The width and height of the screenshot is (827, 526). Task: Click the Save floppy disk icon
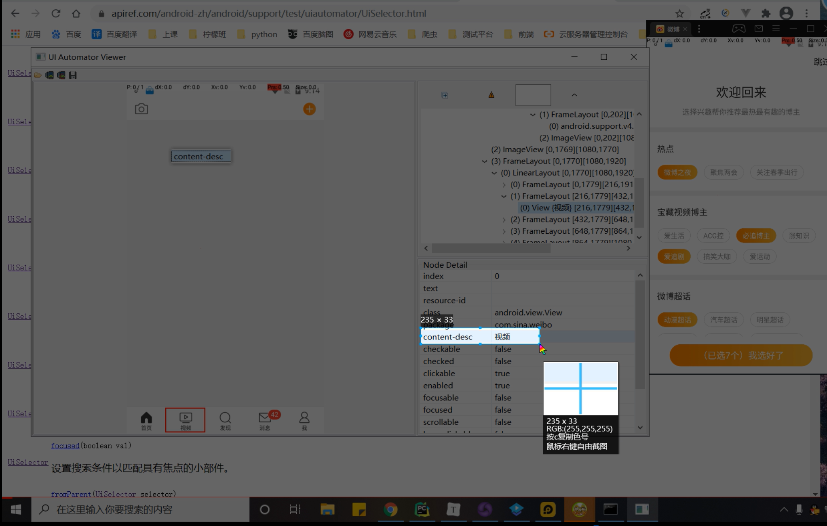73,75
